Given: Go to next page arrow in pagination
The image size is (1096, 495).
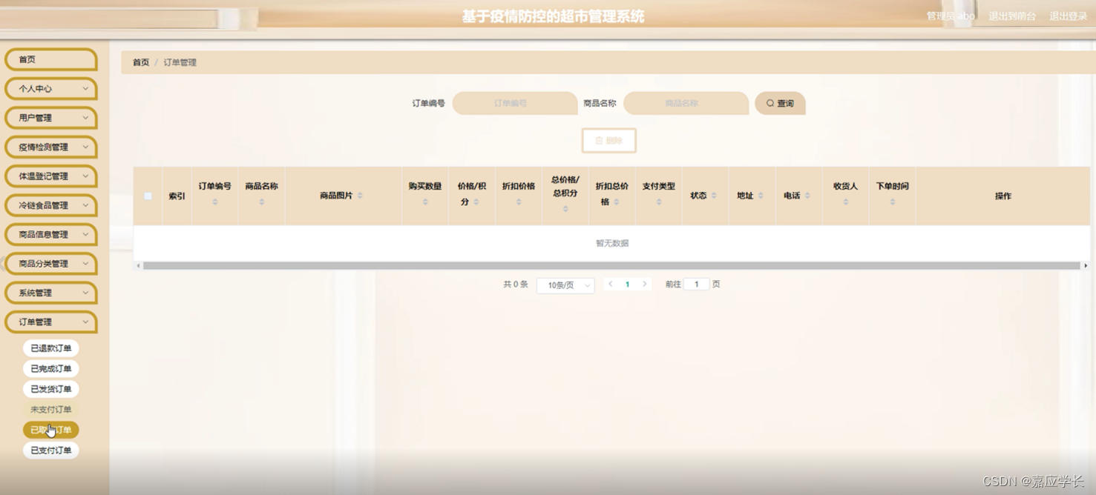Looking at the screenshot, I should coord(645,285).
